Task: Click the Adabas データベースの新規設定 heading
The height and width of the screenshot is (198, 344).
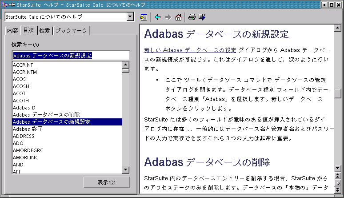Action: coord(216,34)
